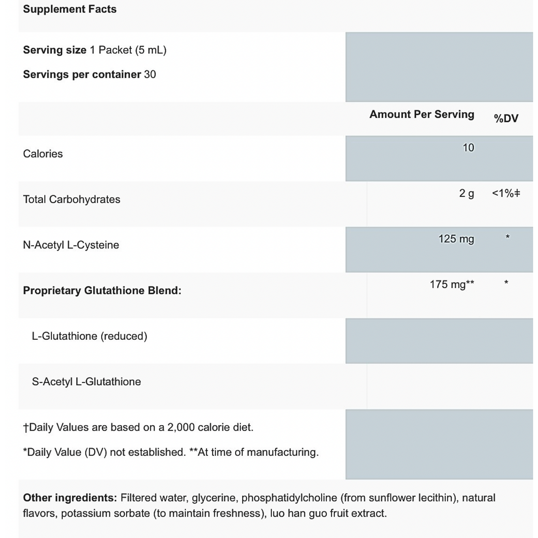
Task: Click the %DV column header
Action: [x=506, y=119]
